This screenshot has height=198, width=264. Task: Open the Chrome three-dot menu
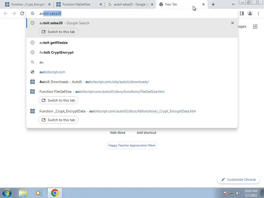258,13
